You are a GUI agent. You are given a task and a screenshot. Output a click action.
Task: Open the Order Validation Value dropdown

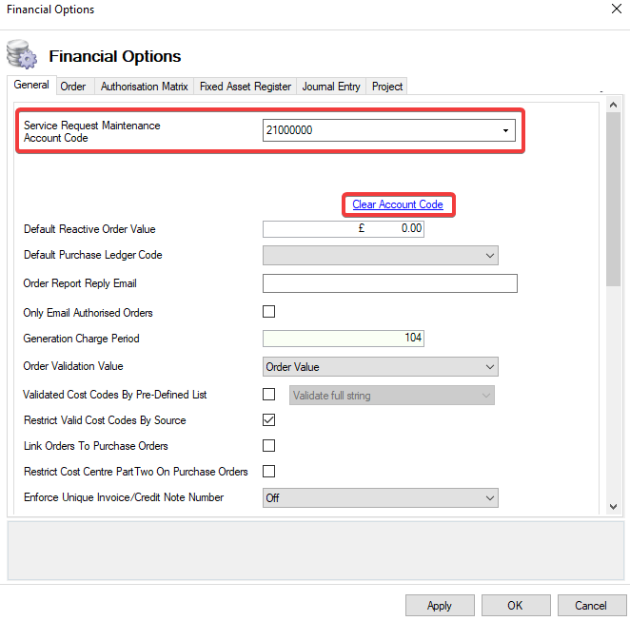(489, 367)
